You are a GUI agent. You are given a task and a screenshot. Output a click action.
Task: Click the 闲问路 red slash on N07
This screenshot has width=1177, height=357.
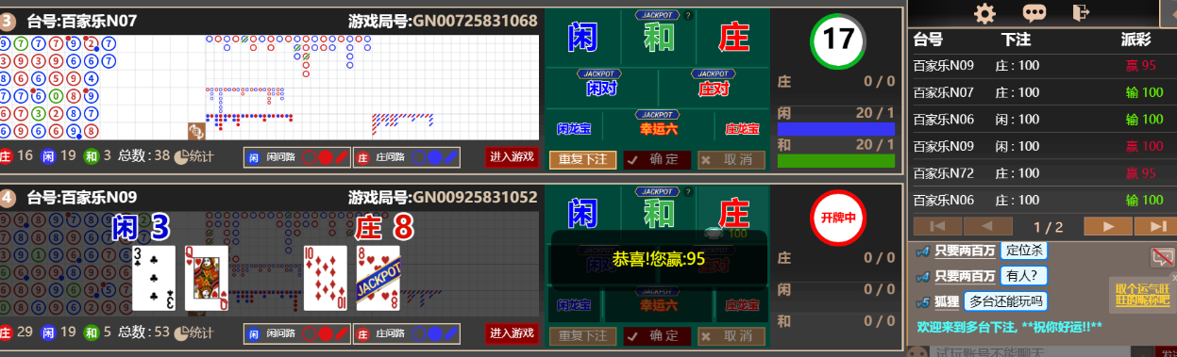click(x=342, y=158)
